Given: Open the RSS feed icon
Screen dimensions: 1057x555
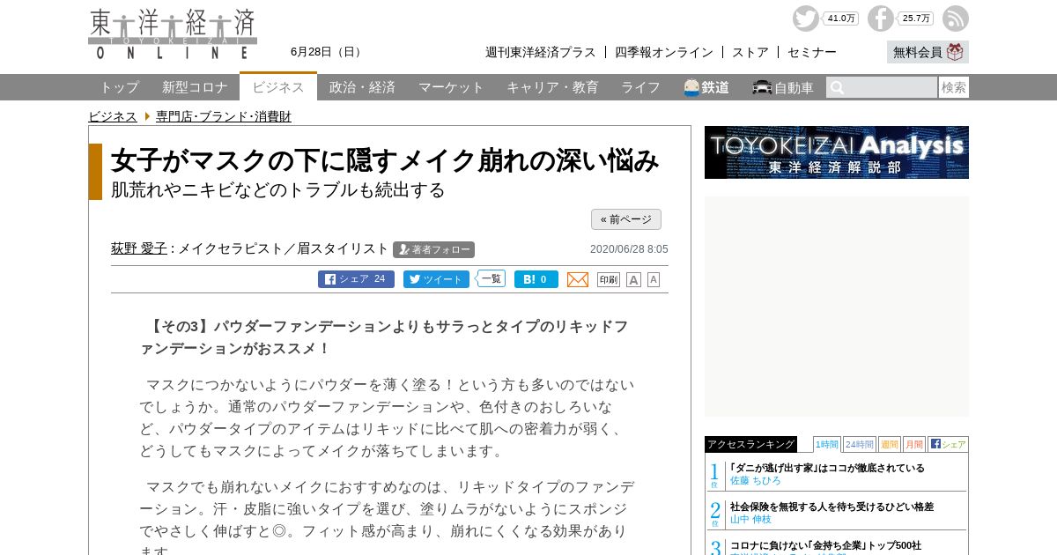Looking at the screenshot, I should (x=956, y=18).
